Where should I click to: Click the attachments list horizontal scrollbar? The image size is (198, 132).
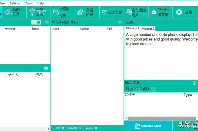(x=162, y=118)
